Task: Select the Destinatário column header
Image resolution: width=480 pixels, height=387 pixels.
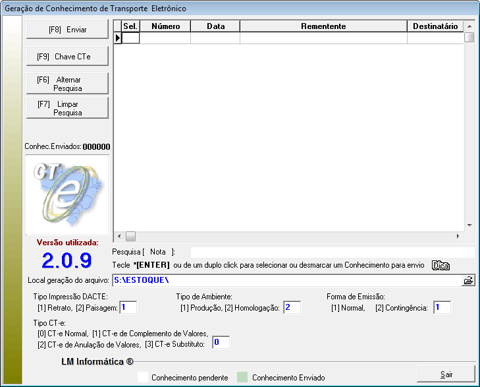Action: [x=435, y=26]
